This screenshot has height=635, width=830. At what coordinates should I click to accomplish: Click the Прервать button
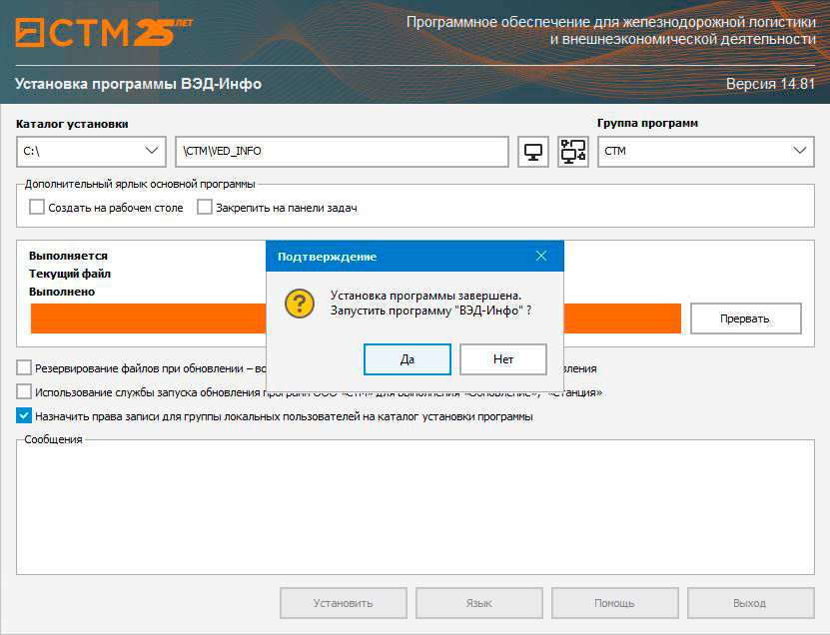pyautogui.click(x=745, y=318)
